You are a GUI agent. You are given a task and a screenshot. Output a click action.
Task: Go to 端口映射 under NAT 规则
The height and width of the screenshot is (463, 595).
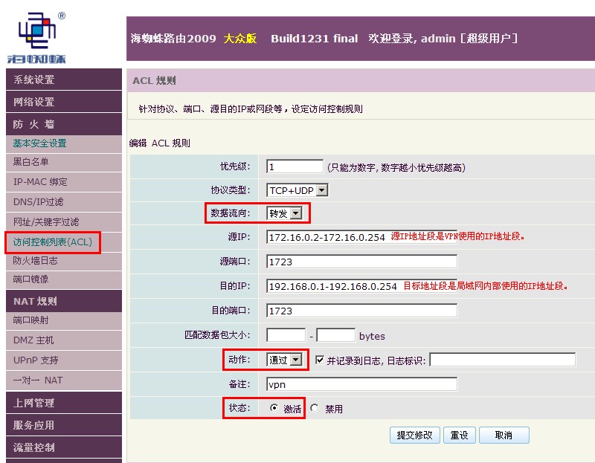pyautogui.click(x=64, y=320)
